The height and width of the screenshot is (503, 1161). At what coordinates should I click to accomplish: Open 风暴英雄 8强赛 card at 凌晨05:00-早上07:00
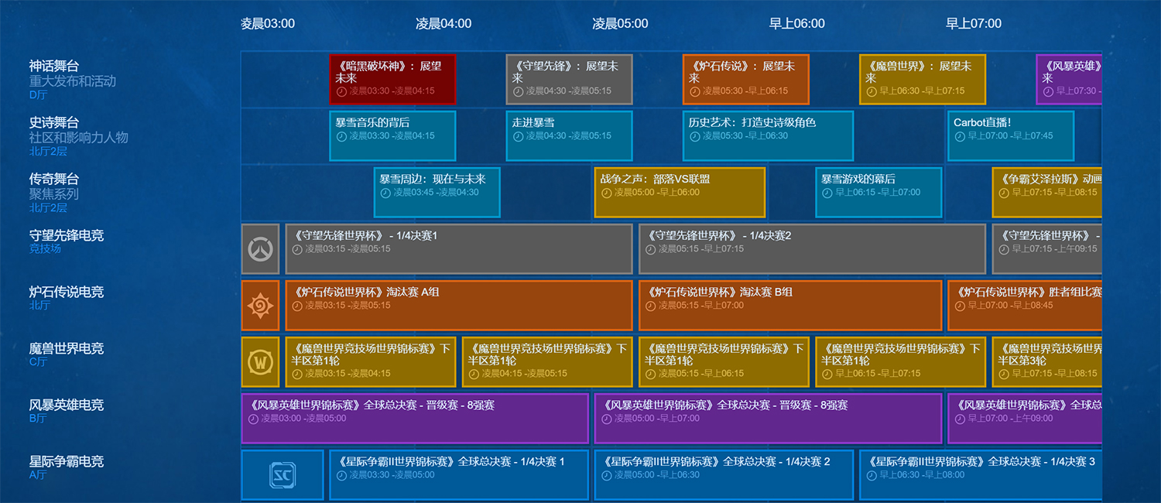769,419
